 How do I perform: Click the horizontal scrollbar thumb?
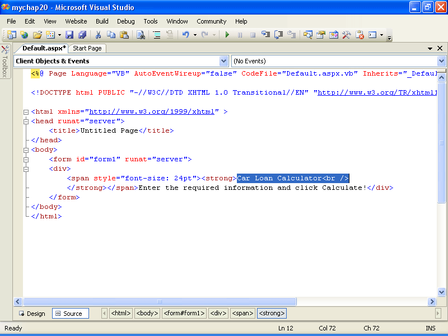[160, 302]
